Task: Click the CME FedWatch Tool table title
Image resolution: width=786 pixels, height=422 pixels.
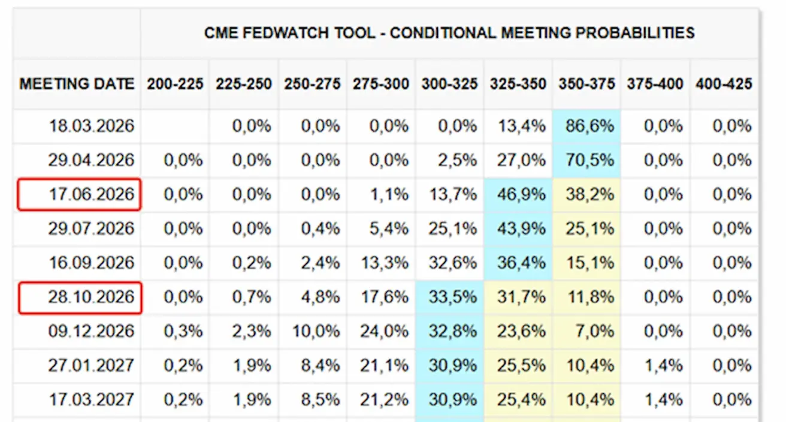Action: (x=449, y=32)
